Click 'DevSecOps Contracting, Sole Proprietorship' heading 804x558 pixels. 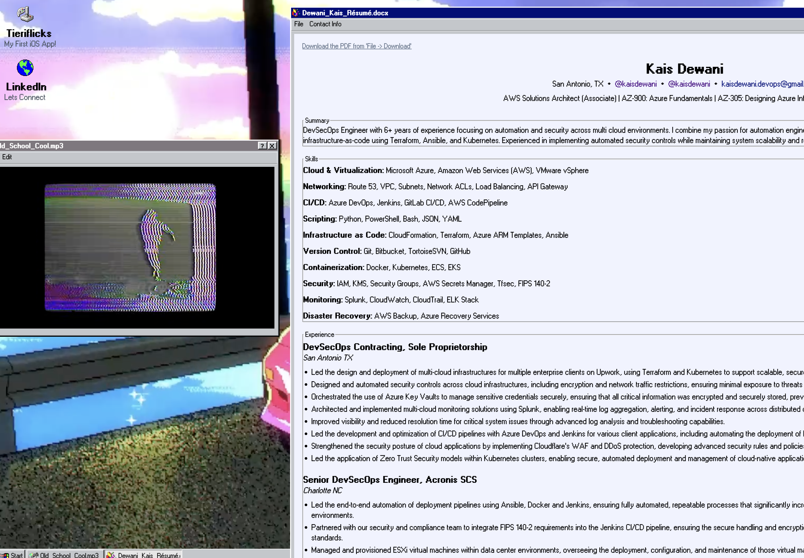pyautogui.click(x=395, y=347)
